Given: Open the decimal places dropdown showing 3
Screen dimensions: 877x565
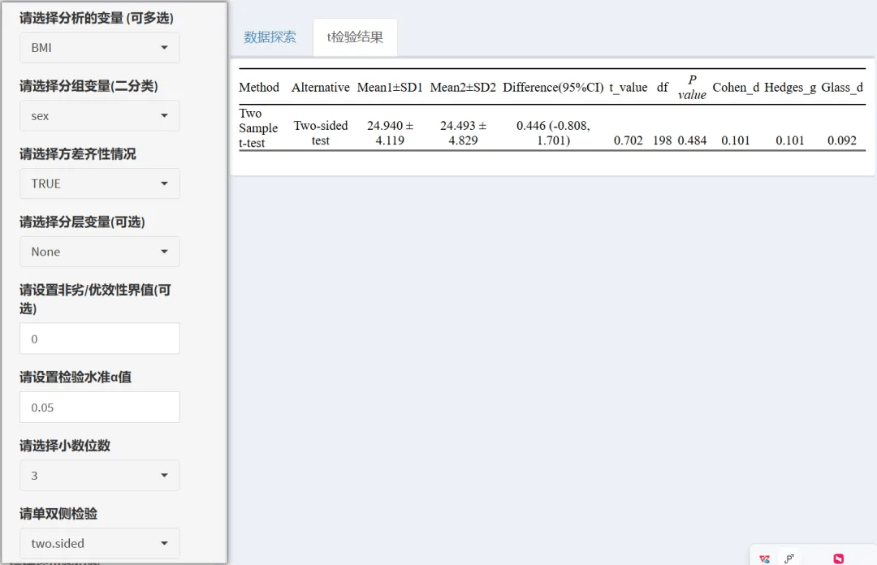Looking at the screenshot, I should (x=99, y=475).
